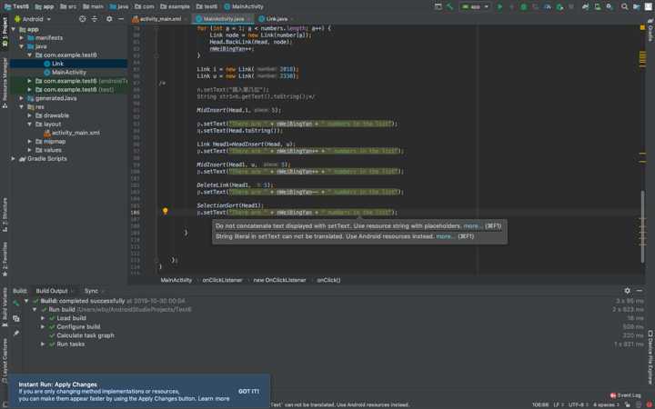Click the editor vertical scrollbar thumb
The height and width of the screenshot is (409, 655).
point(643,226)
